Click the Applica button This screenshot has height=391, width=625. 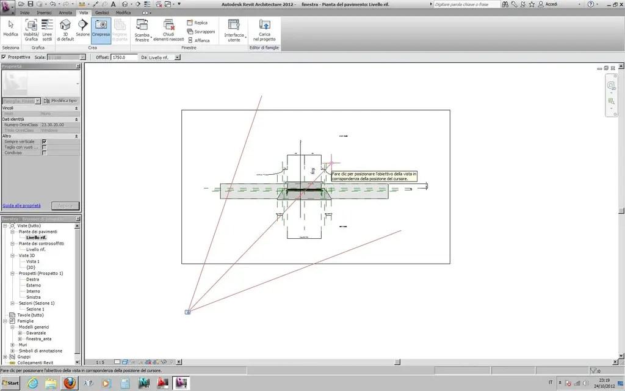(65, 206)
